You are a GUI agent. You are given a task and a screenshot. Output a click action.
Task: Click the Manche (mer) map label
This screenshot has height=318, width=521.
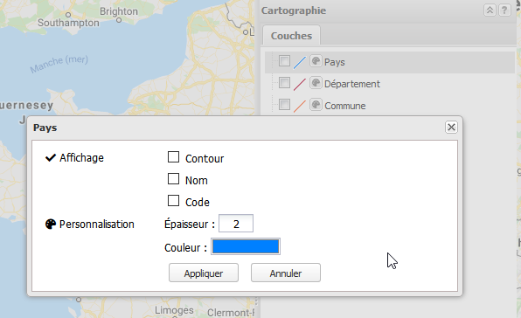59,64
